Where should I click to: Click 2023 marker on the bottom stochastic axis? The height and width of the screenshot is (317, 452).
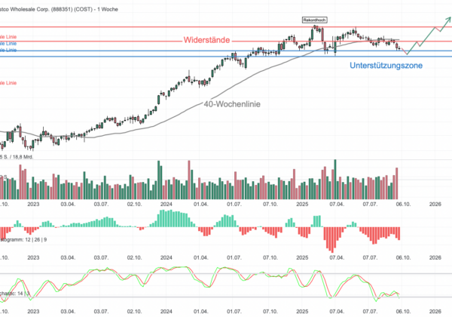pyautogui.click(x=33, y=310)
